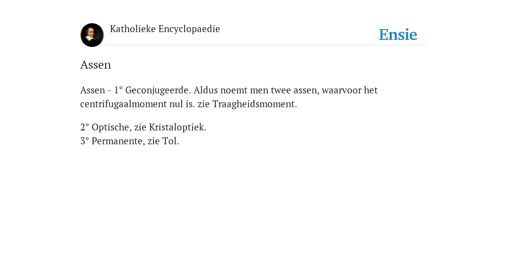
Task: Click the round portrait avatar image
Action: pyautogui.click(x=92, y=35)
